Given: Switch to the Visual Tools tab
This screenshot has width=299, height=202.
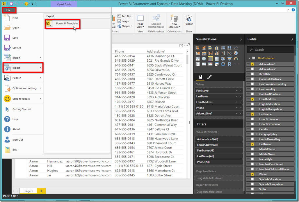Looking at the screenshot, I should 64,4.
